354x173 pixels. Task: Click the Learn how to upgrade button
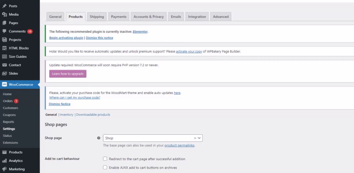[68, 74]
